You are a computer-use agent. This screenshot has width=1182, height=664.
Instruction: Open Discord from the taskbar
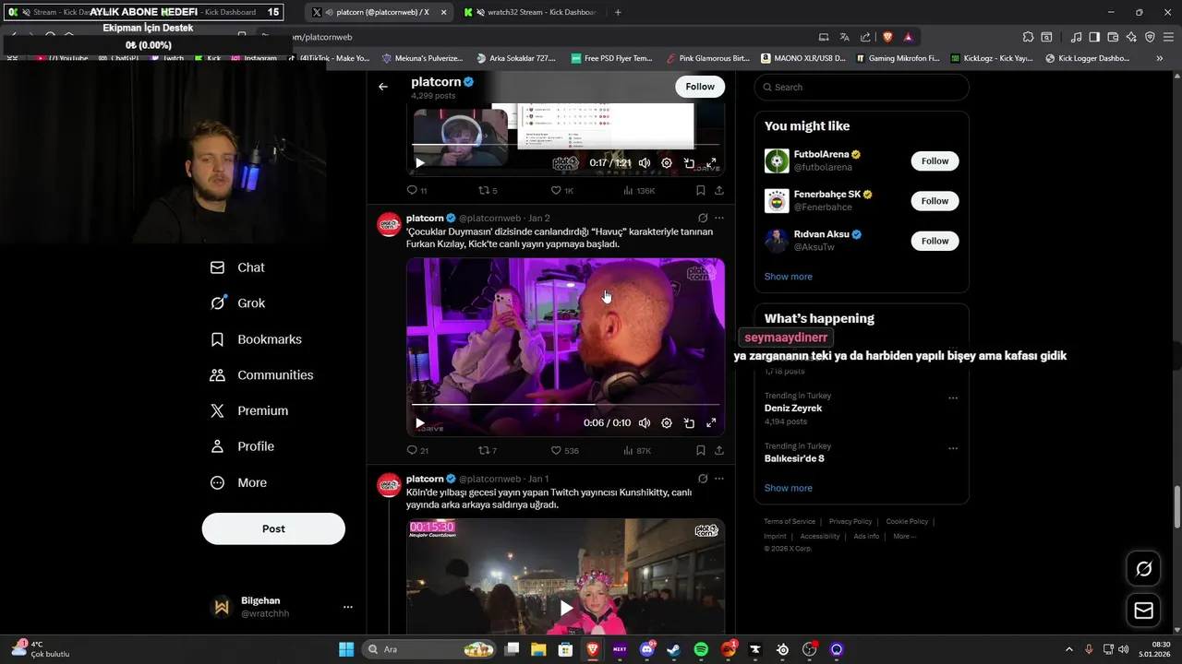pyautogui.click(x=646, y=649)
